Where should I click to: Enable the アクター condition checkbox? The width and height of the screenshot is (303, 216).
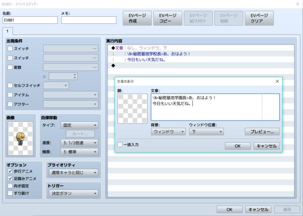click(10, 104)
